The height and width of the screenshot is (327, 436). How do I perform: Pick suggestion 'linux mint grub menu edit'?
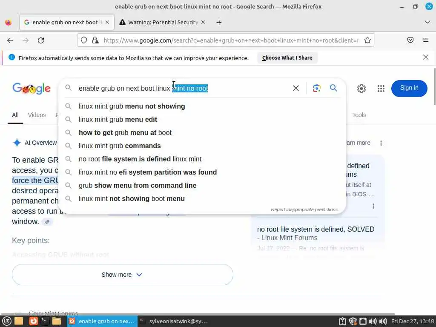coord(202,120)
